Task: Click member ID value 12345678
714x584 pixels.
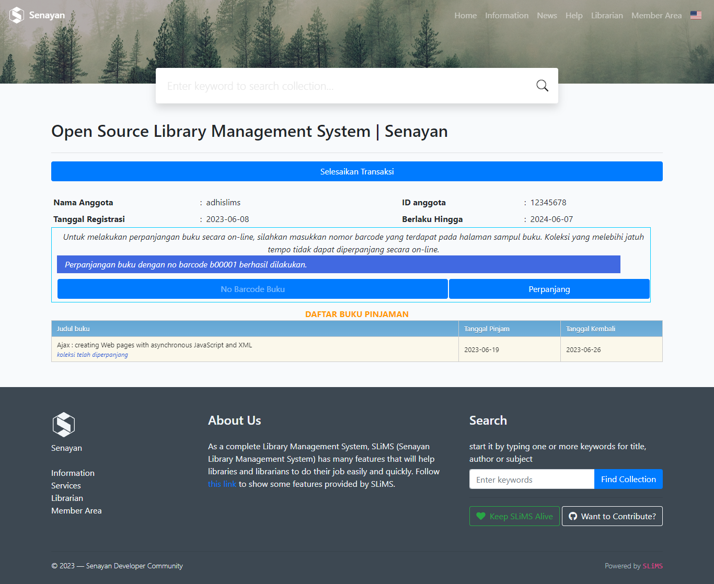Action: 548,203
